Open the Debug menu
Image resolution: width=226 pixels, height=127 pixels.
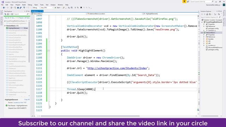pos(30,5)
